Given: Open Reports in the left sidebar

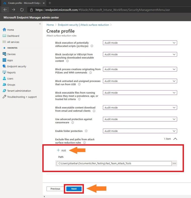Looking at the screenshot, I should pyautogui.click(x=11, y=72).
